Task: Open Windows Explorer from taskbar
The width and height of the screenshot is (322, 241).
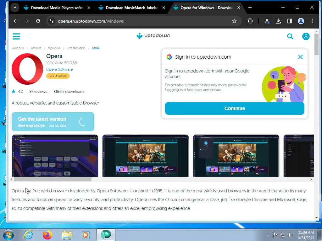Action: pos(67,235)
